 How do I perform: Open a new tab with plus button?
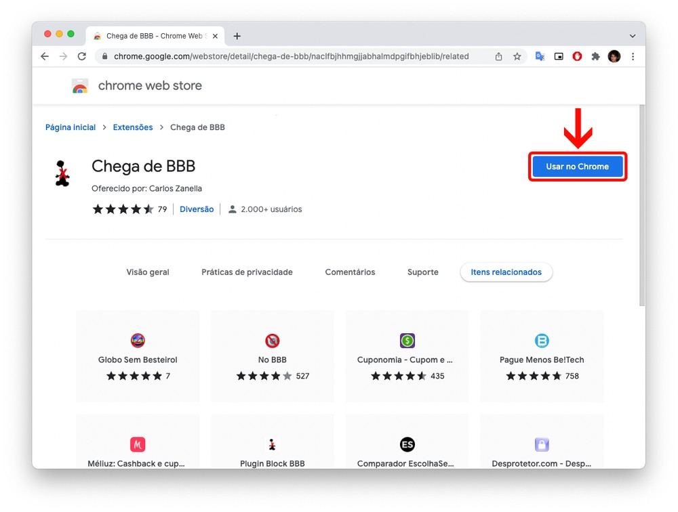(x=237, y=36)
